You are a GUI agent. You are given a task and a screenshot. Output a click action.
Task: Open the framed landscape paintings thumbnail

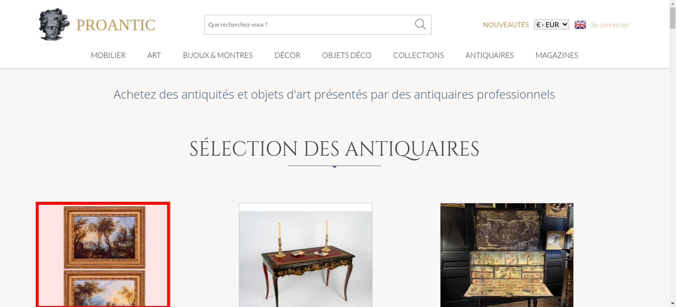pyautogui.click(x=103, y=255)
